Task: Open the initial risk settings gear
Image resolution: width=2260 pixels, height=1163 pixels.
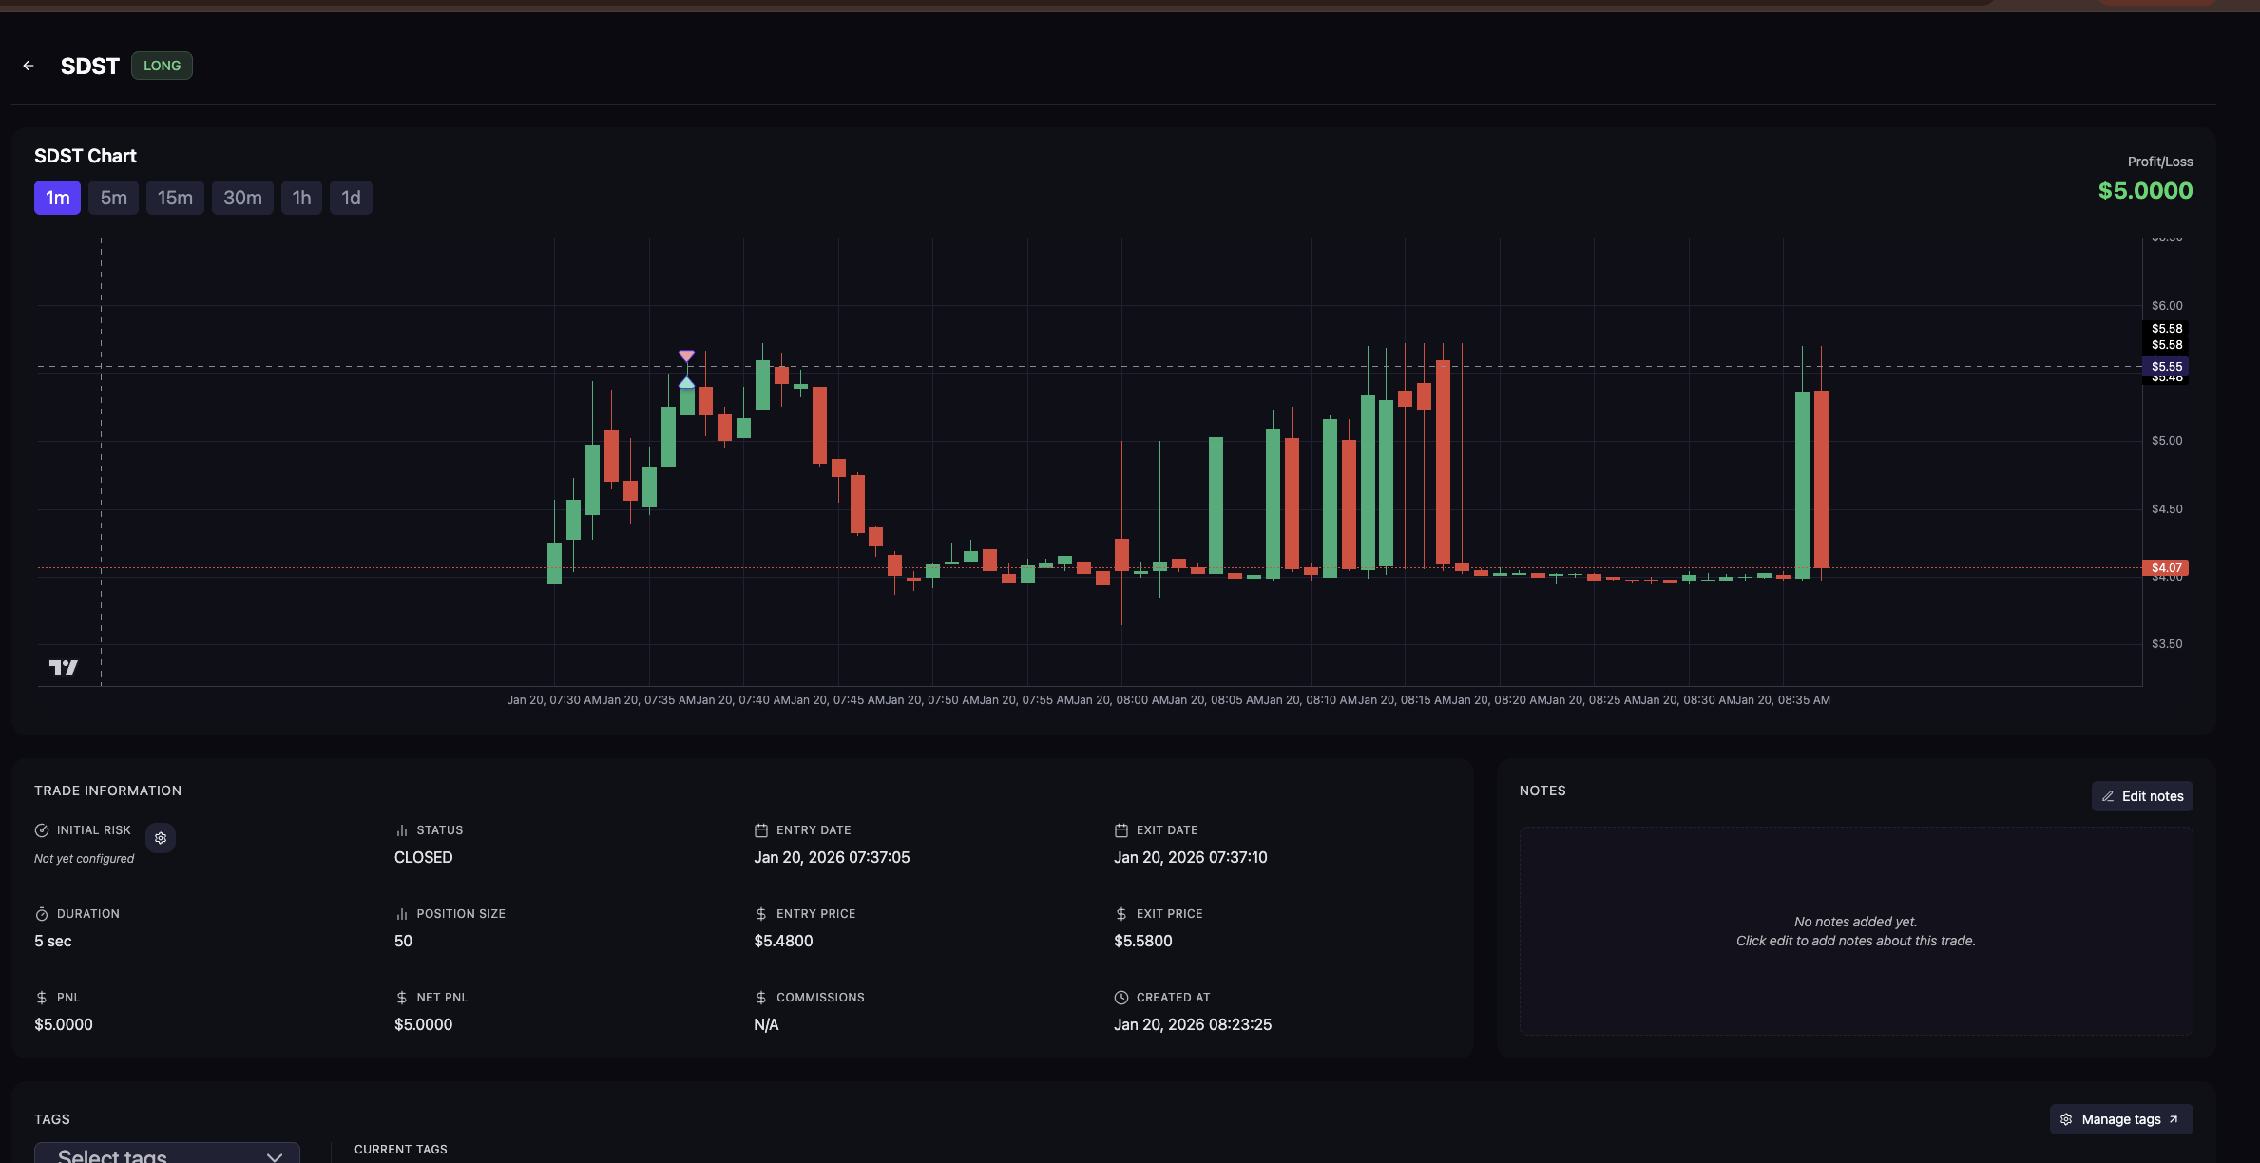Action: coord(161,838)
